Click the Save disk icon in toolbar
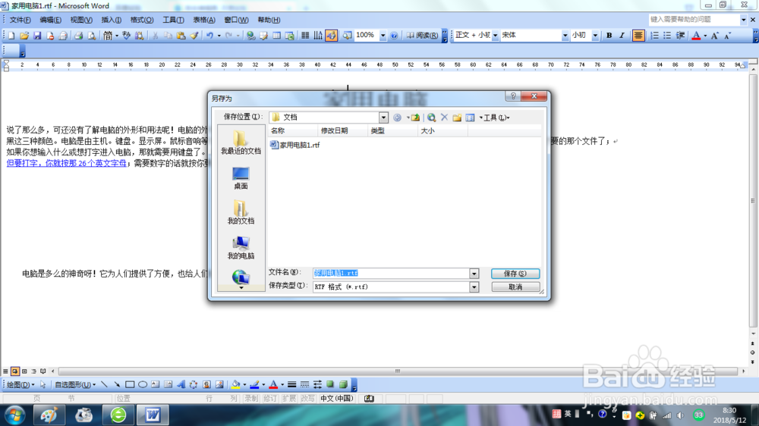This screenshot has width=759, height=426. click(36, 36)
